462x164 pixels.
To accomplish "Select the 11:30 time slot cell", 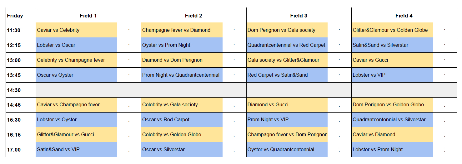I will click(x=21, y=30).
